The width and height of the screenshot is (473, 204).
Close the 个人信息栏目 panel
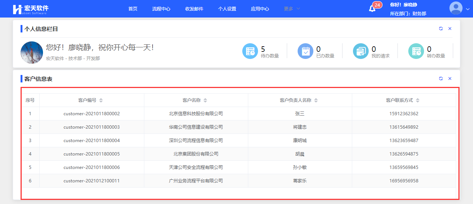[x=450, y=29]
